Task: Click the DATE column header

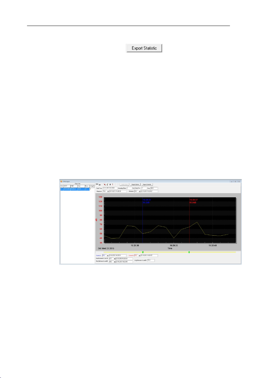Action: [67, 186]
